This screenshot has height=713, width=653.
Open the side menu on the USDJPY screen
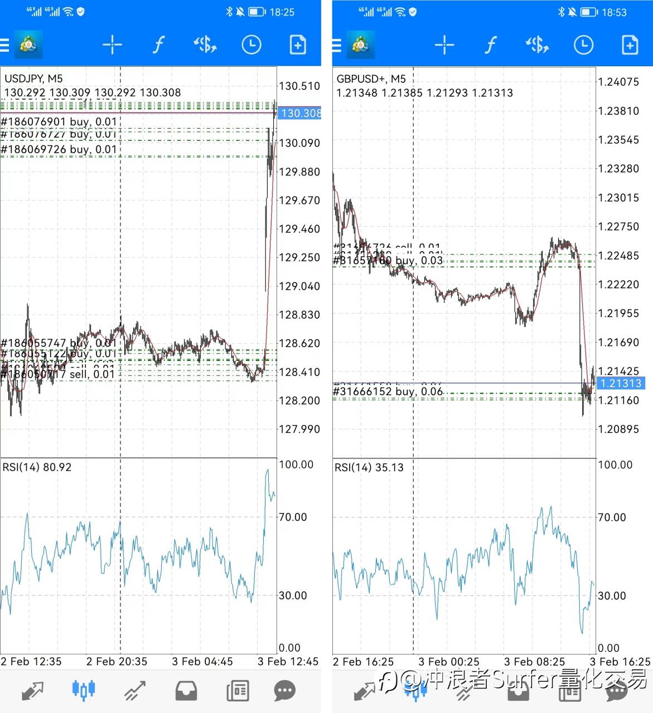click(5, 45)
